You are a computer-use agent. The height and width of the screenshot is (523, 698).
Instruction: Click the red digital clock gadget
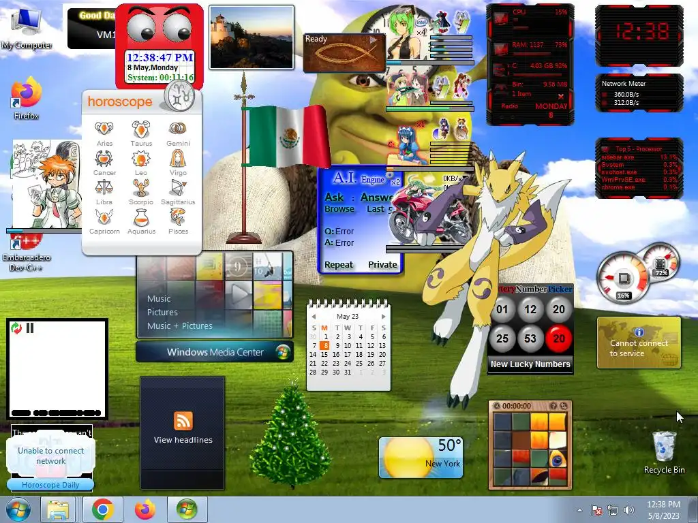(x=639, y=35)
